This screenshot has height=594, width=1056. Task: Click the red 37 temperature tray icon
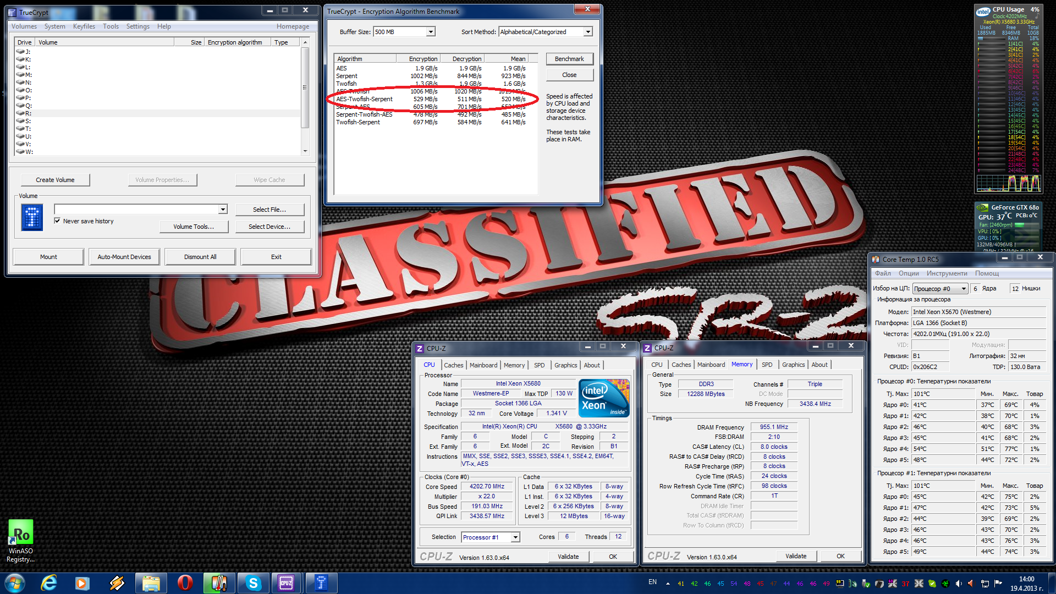[905, 584]
